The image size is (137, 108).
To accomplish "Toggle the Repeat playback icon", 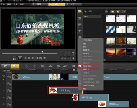I will (40, 58).
